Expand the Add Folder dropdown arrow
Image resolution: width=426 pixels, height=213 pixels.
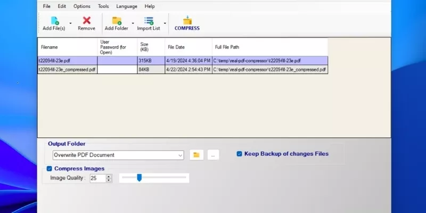pyautogui.click(x=133, y=23)
